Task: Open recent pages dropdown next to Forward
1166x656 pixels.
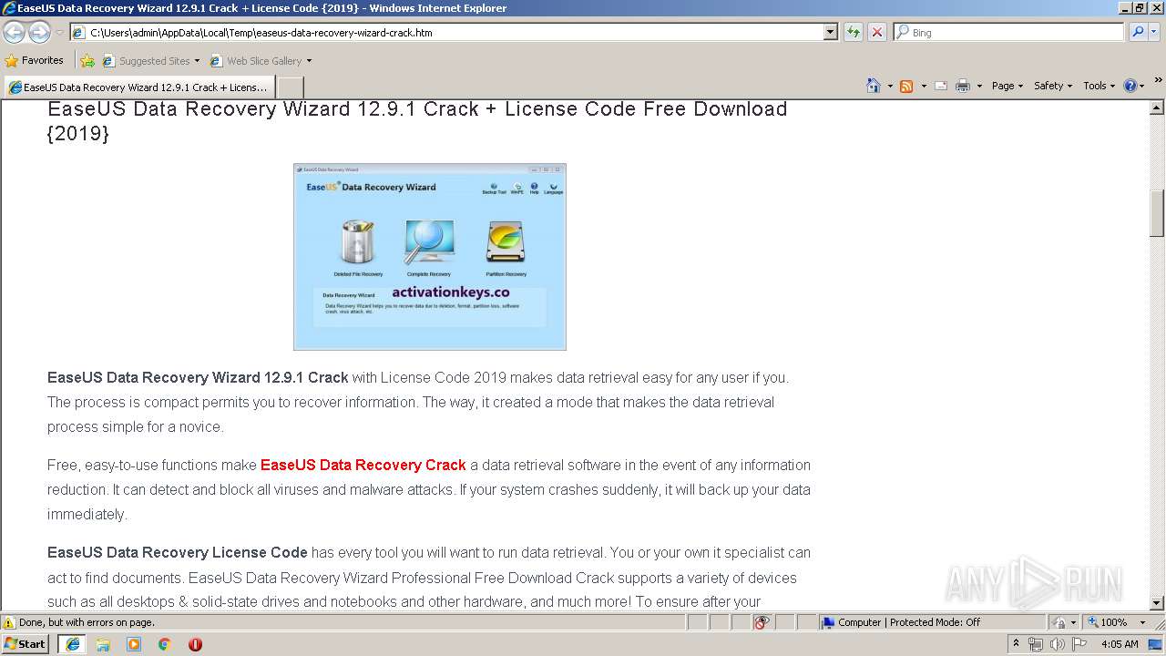Action: [x=59, y=33]
